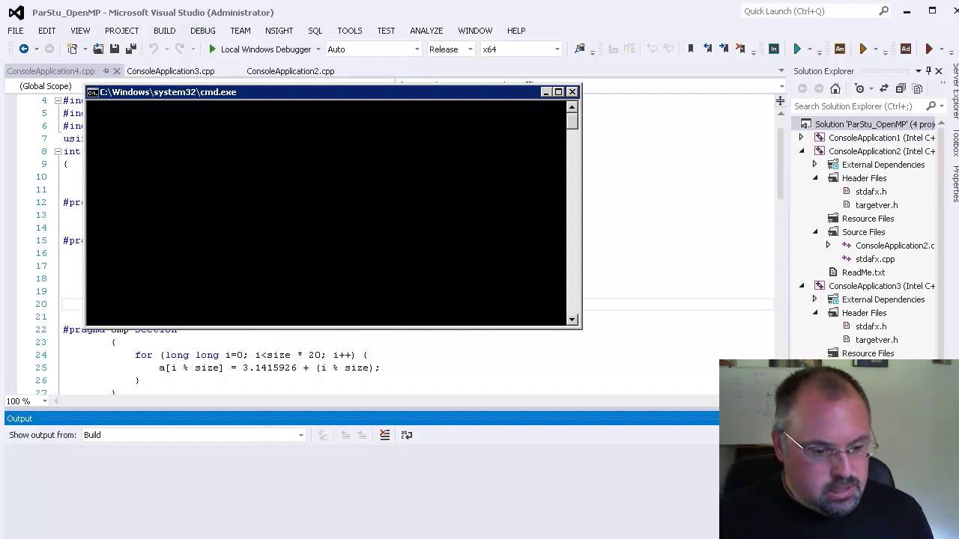959x539 pixels.
Task: Expand ConsoleApplication1 project node
Action: pos(801,138)
